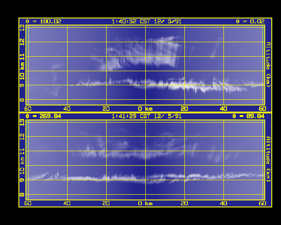This screenshot has height=225, width=281.
Task: Select the 1:40:52 CST 12/5/91 timestamp
Action: click(x=147, y=22)
